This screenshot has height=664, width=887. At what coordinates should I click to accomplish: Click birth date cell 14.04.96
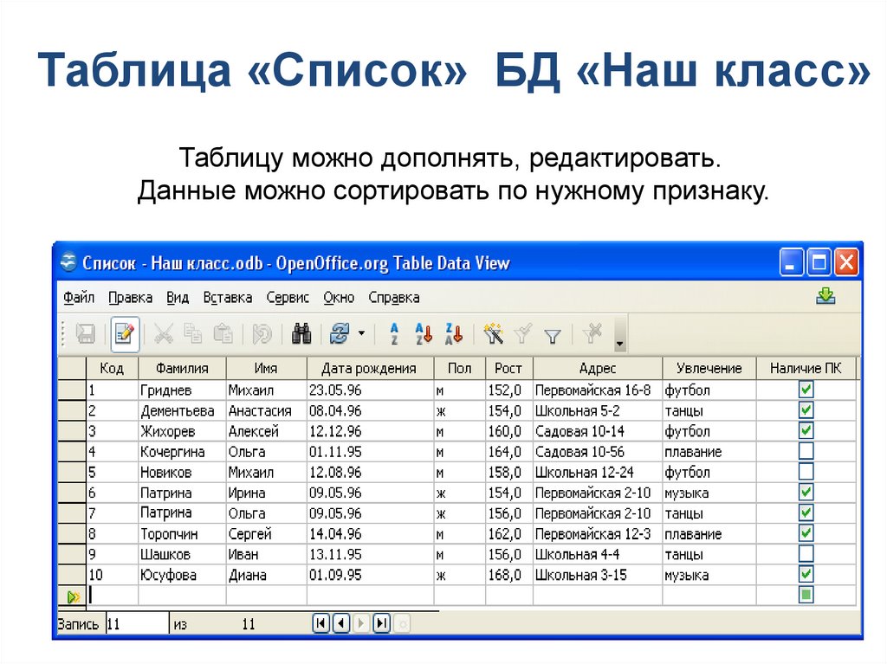pyautogui.click(x=370, y=534)
